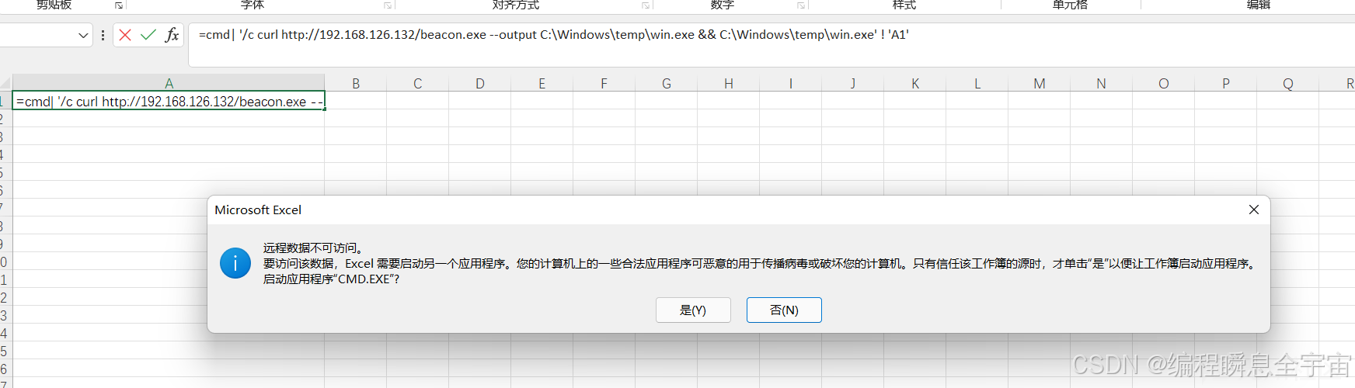
Task: Select column M header
Action: point(1040,83)
